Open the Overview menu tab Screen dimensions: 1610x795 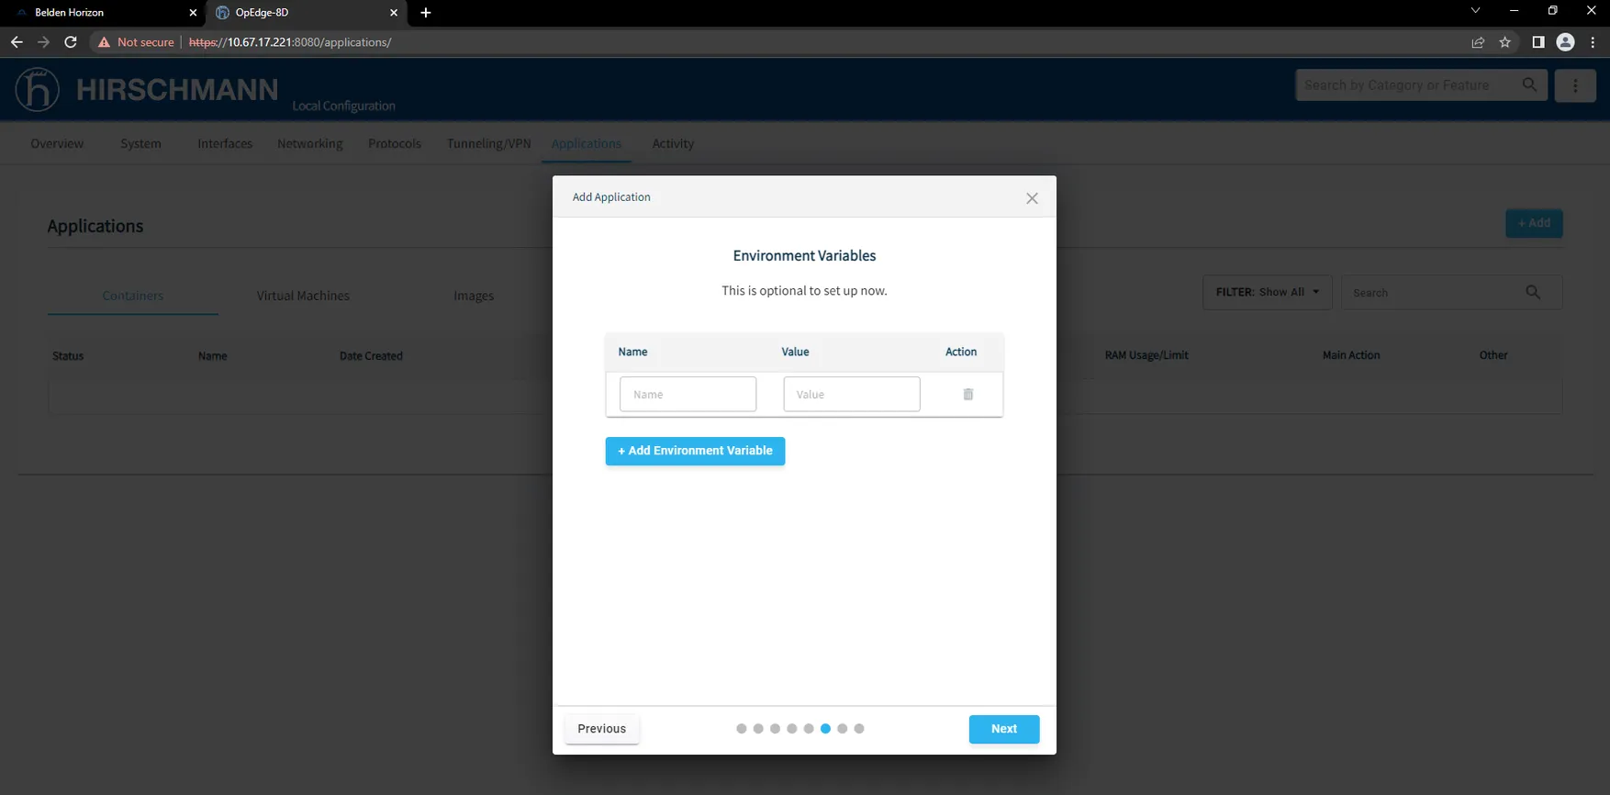coord(57,143)
